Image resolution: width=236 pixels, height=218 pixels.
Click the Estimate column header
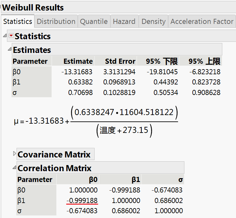pos(78,61)
